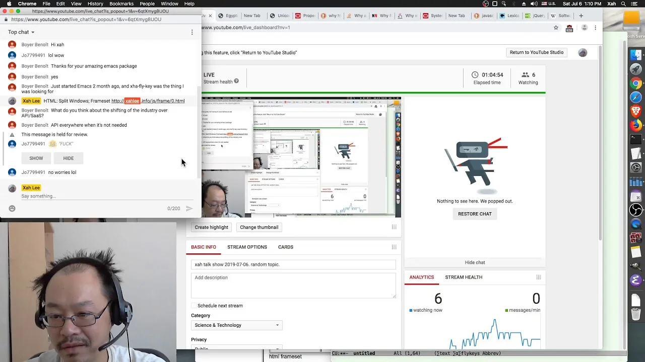Switch to the Stream Options tab

(x=247, y=247)
